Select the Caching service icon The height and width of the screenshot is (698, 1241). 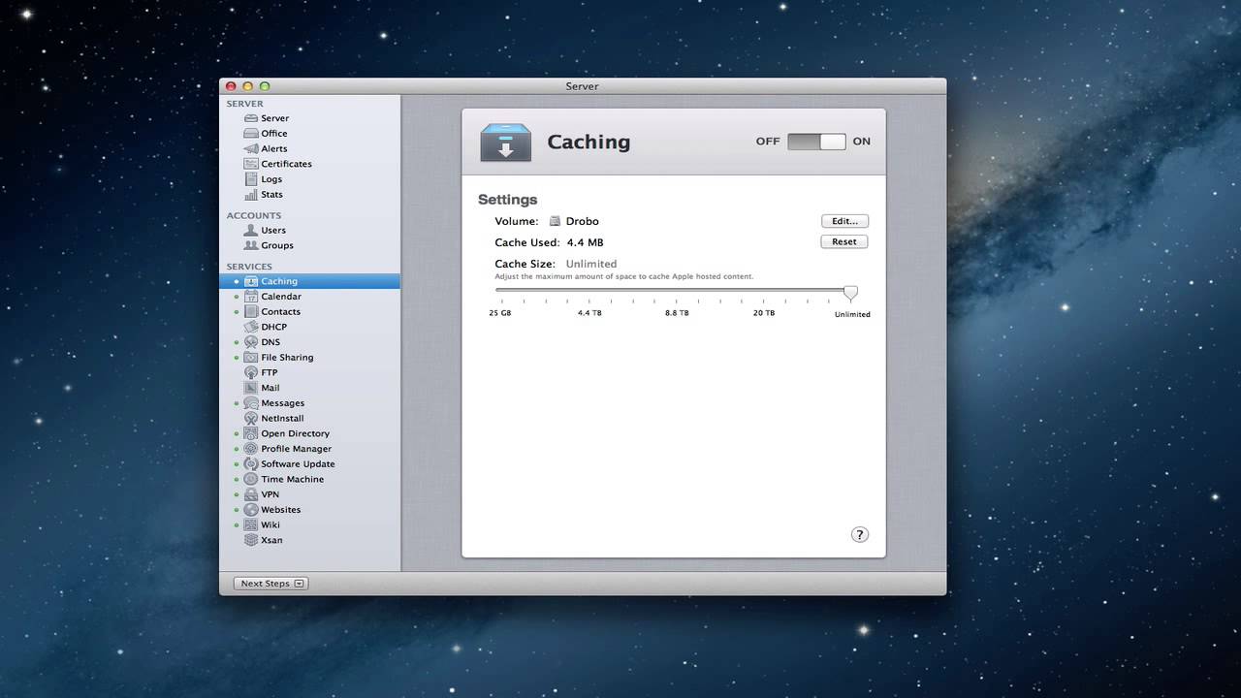click(251, 281)
